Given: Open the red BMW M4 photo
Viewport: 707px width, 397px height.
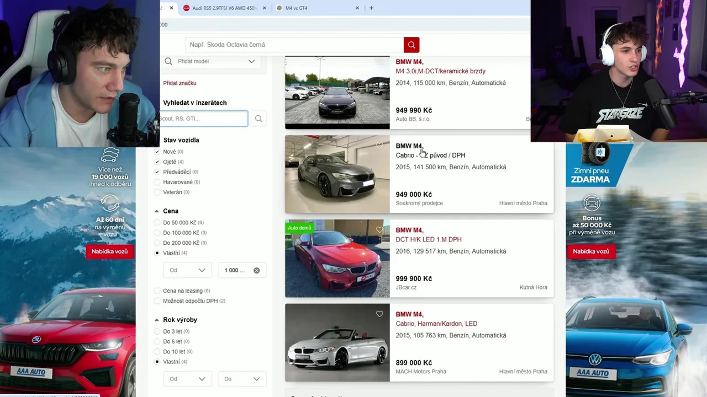Looking at the screenshot, I should coord(337,259).
